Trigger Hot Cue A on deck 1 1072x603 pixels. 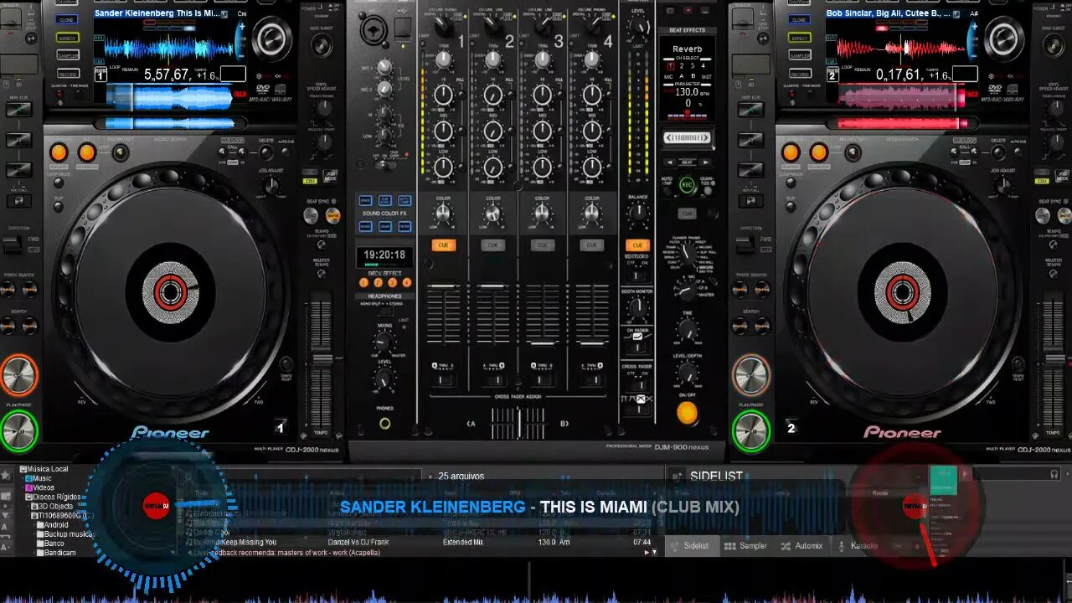[18, 110]
